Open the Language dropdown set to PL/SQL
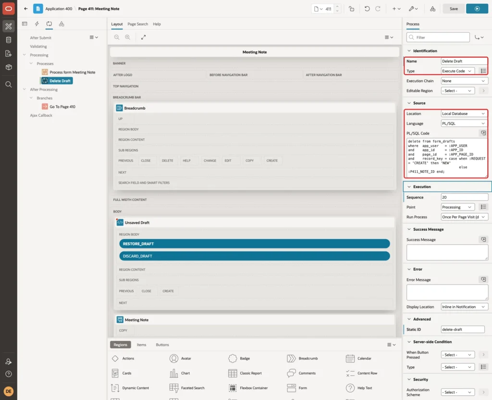The height and width of the screenshot is (400, 492). (x=464, y=124)
